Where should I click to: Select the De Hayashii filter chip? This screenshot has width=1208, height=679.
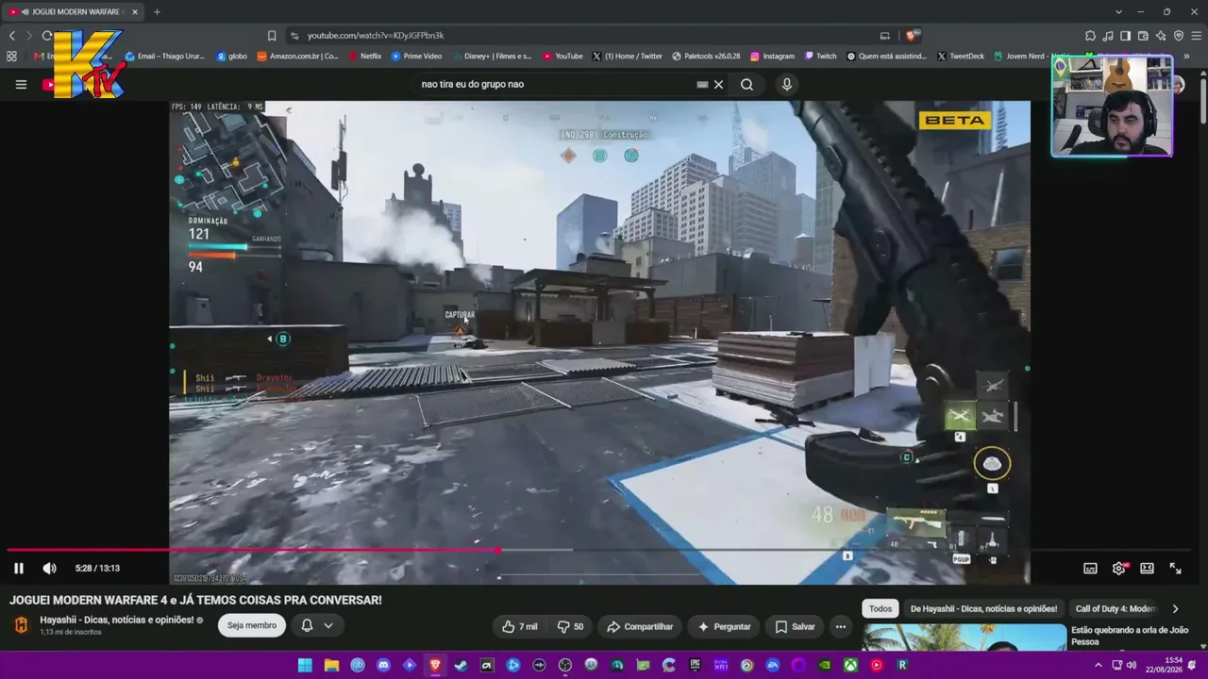(983, 608)
